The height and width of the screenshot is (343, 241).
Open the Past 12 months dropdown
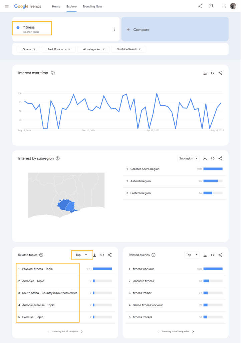[59, 49]
